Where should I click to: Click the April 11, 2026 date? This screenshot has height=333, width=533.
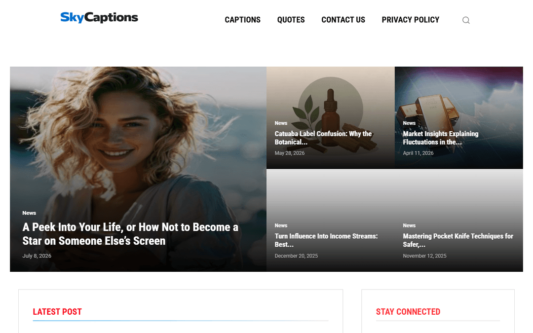pos(418,153)
